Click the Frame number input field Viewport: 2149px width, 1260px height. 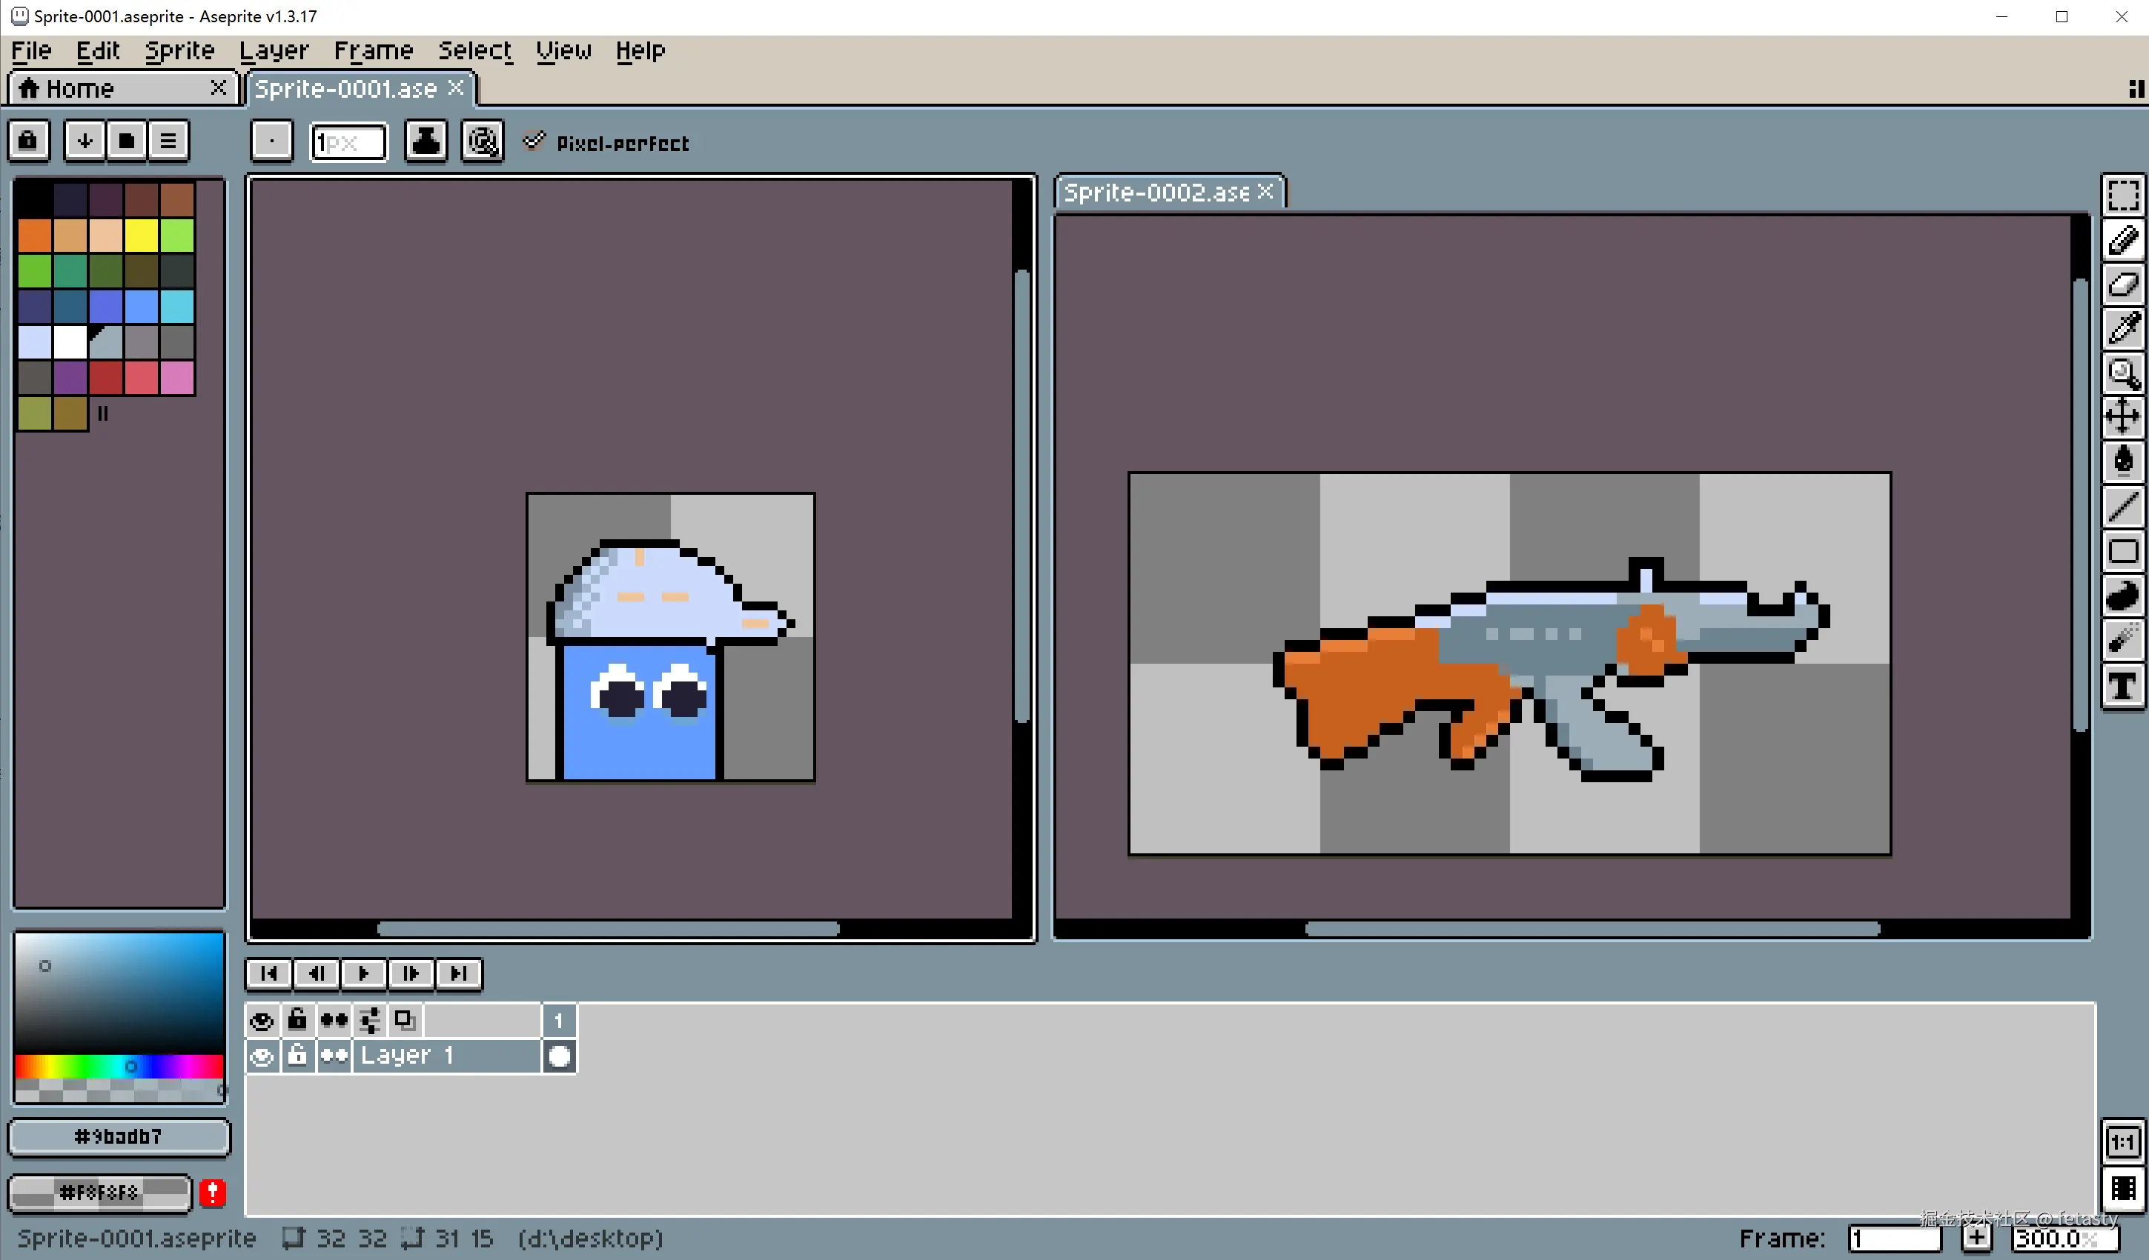coord(1894,1238)
